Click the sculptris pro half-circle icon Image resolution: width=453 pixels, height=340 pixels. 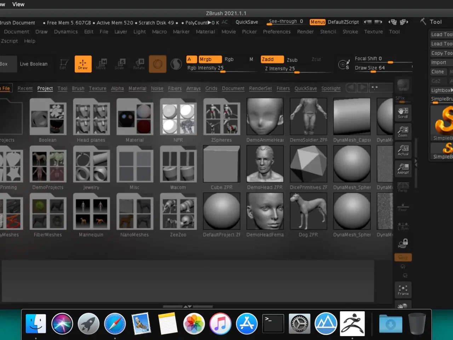tap(176, 64)
